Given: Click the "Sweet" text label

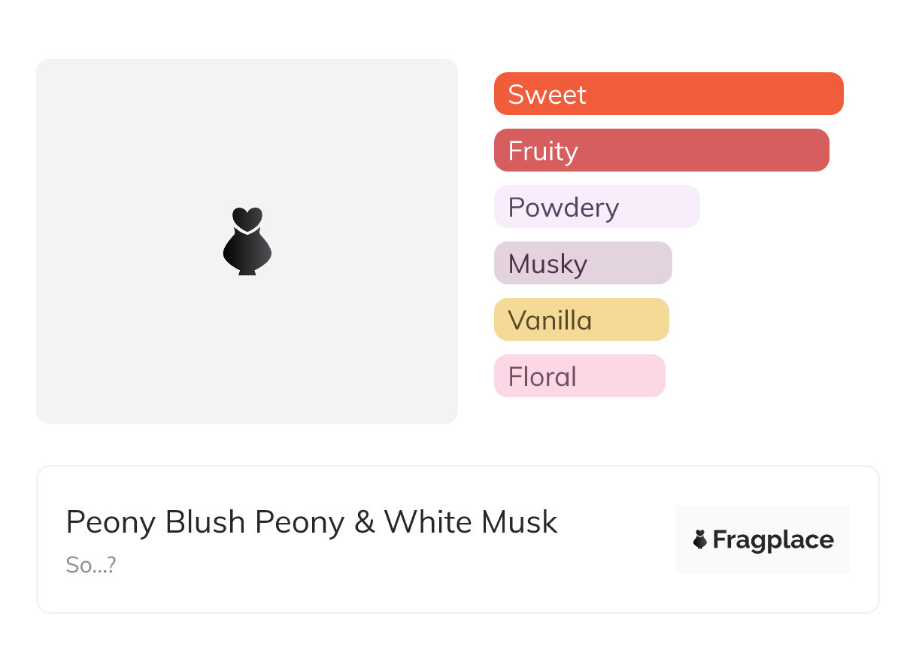Looking at the screenshot, I should pyautogui.click(x=547, y=94).
